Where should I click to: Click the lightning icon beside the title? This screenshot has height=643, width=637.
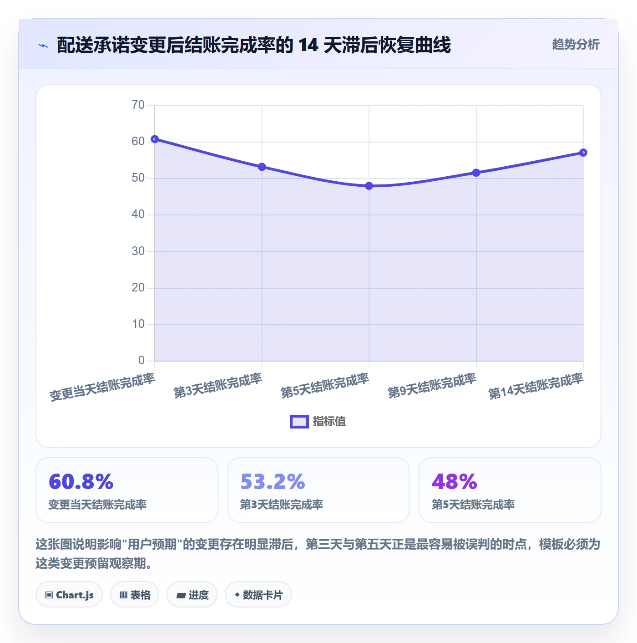point(43,46)
